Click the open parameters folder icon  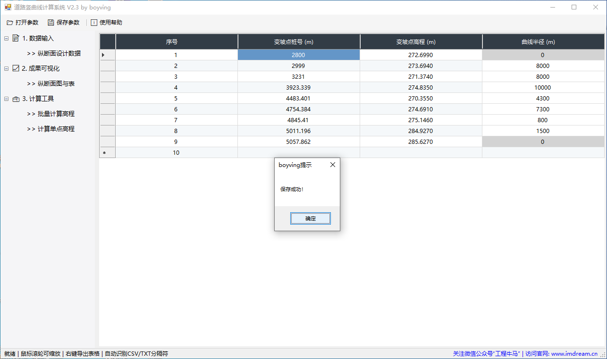[9, 23]
